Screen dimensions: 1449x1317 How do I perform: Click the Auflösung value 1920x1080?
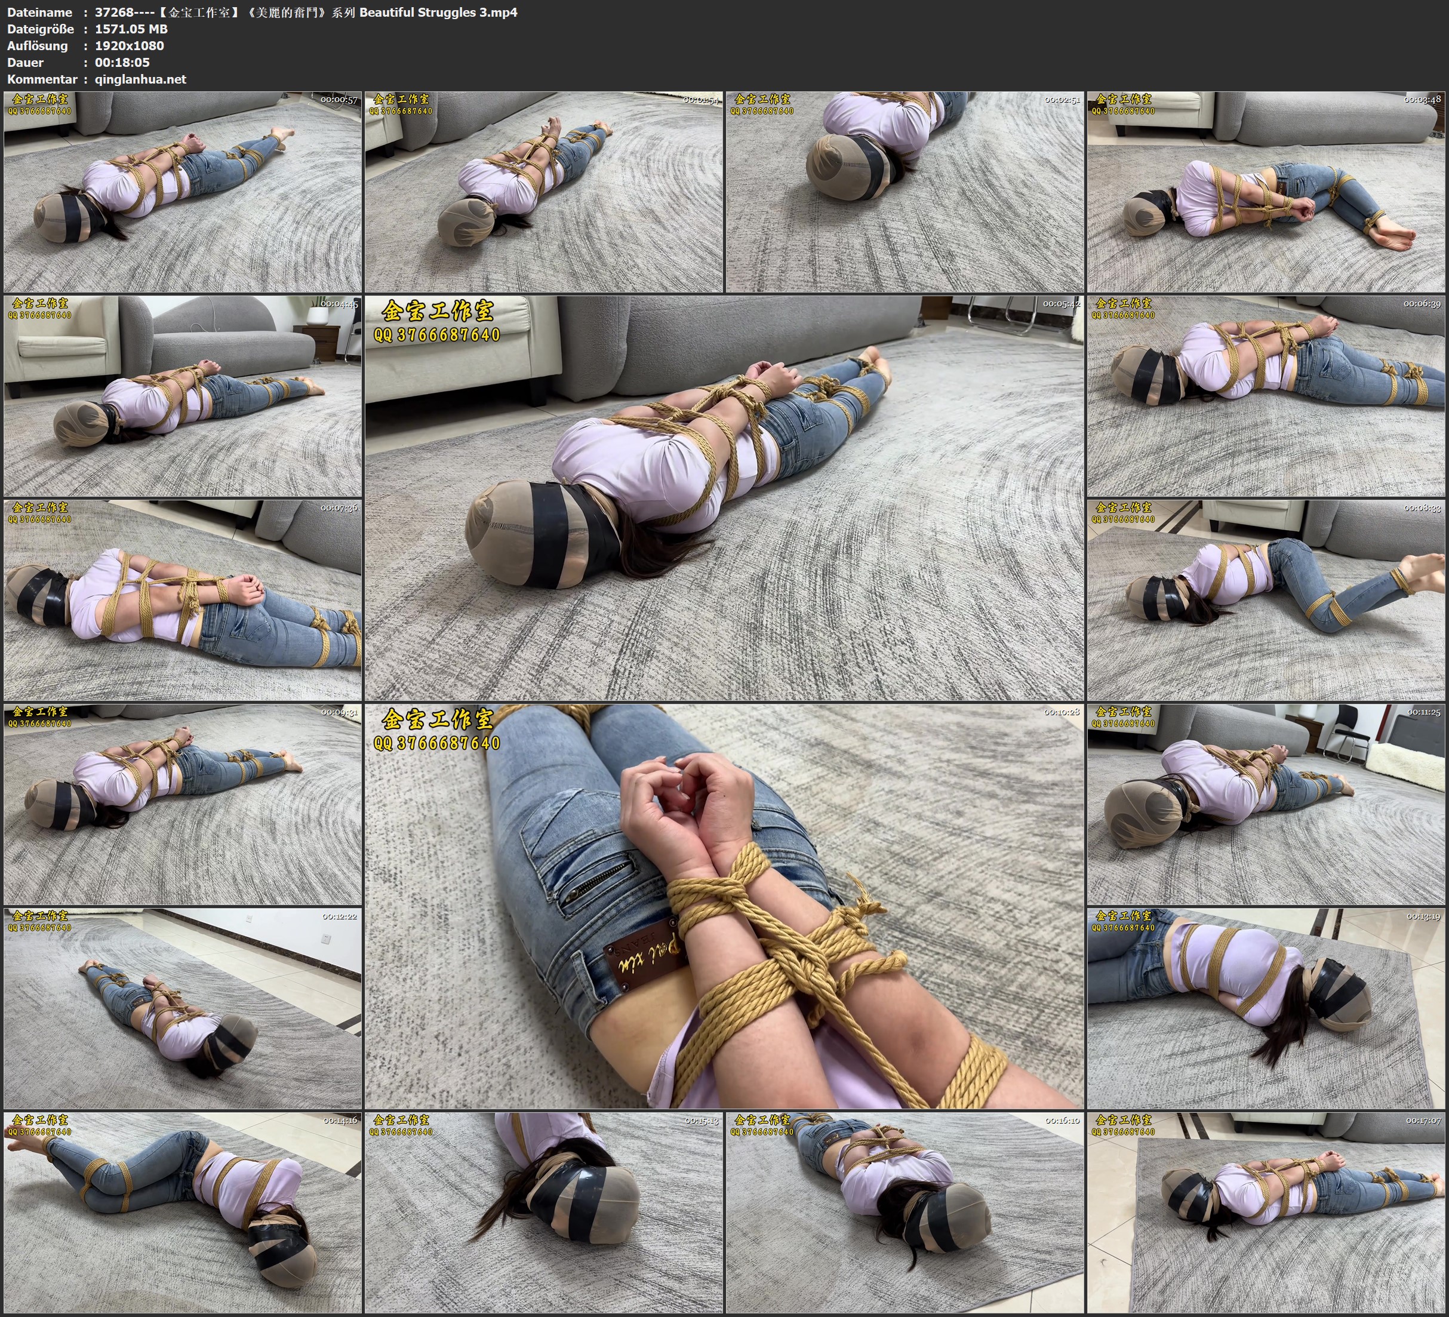[130, 46]
